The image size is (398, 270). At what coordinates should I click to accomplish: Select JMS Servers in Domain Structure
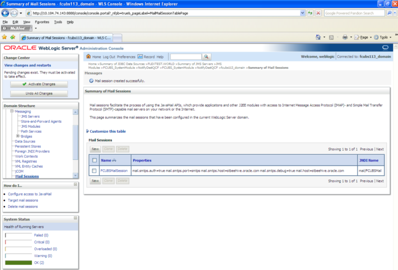[31, 117]
